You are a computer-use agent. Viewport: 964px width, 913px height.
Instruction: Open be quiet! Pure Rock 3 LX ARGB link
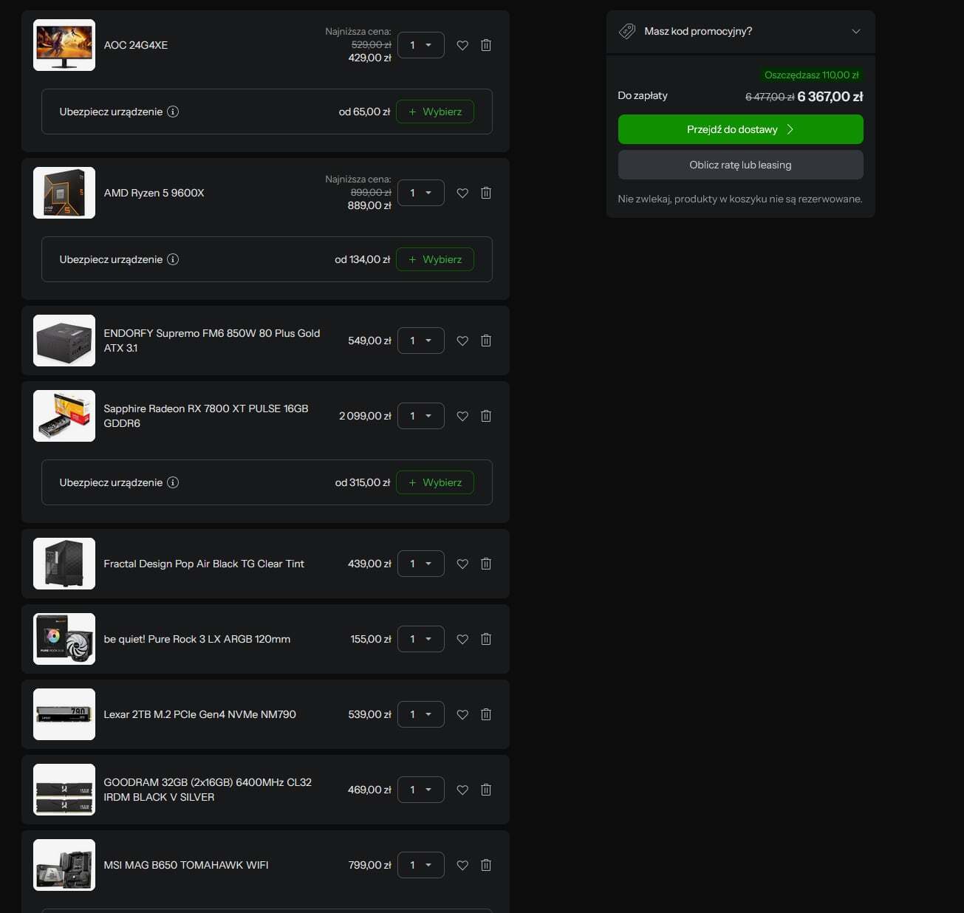click(x=197, y=639)
